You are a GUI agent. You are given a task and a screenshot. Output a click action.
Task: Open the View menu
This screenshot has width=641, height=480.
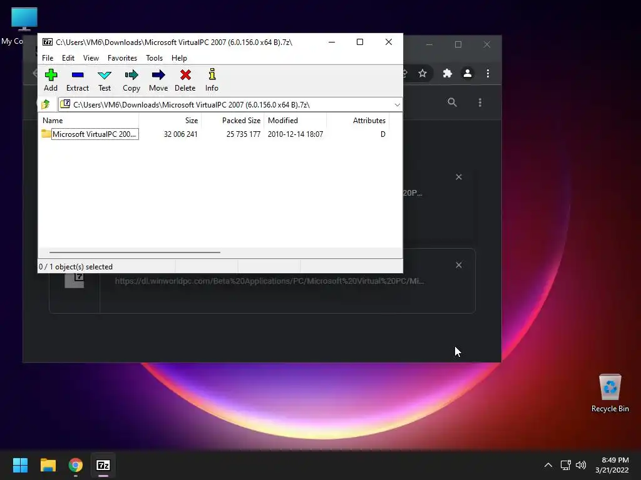tap(91, 58)
